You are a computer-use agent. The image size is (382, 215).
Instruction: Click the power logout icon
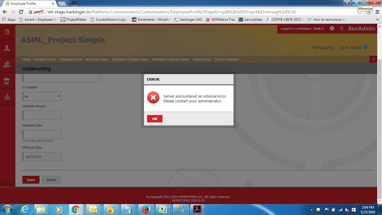(x=341, y=29)
